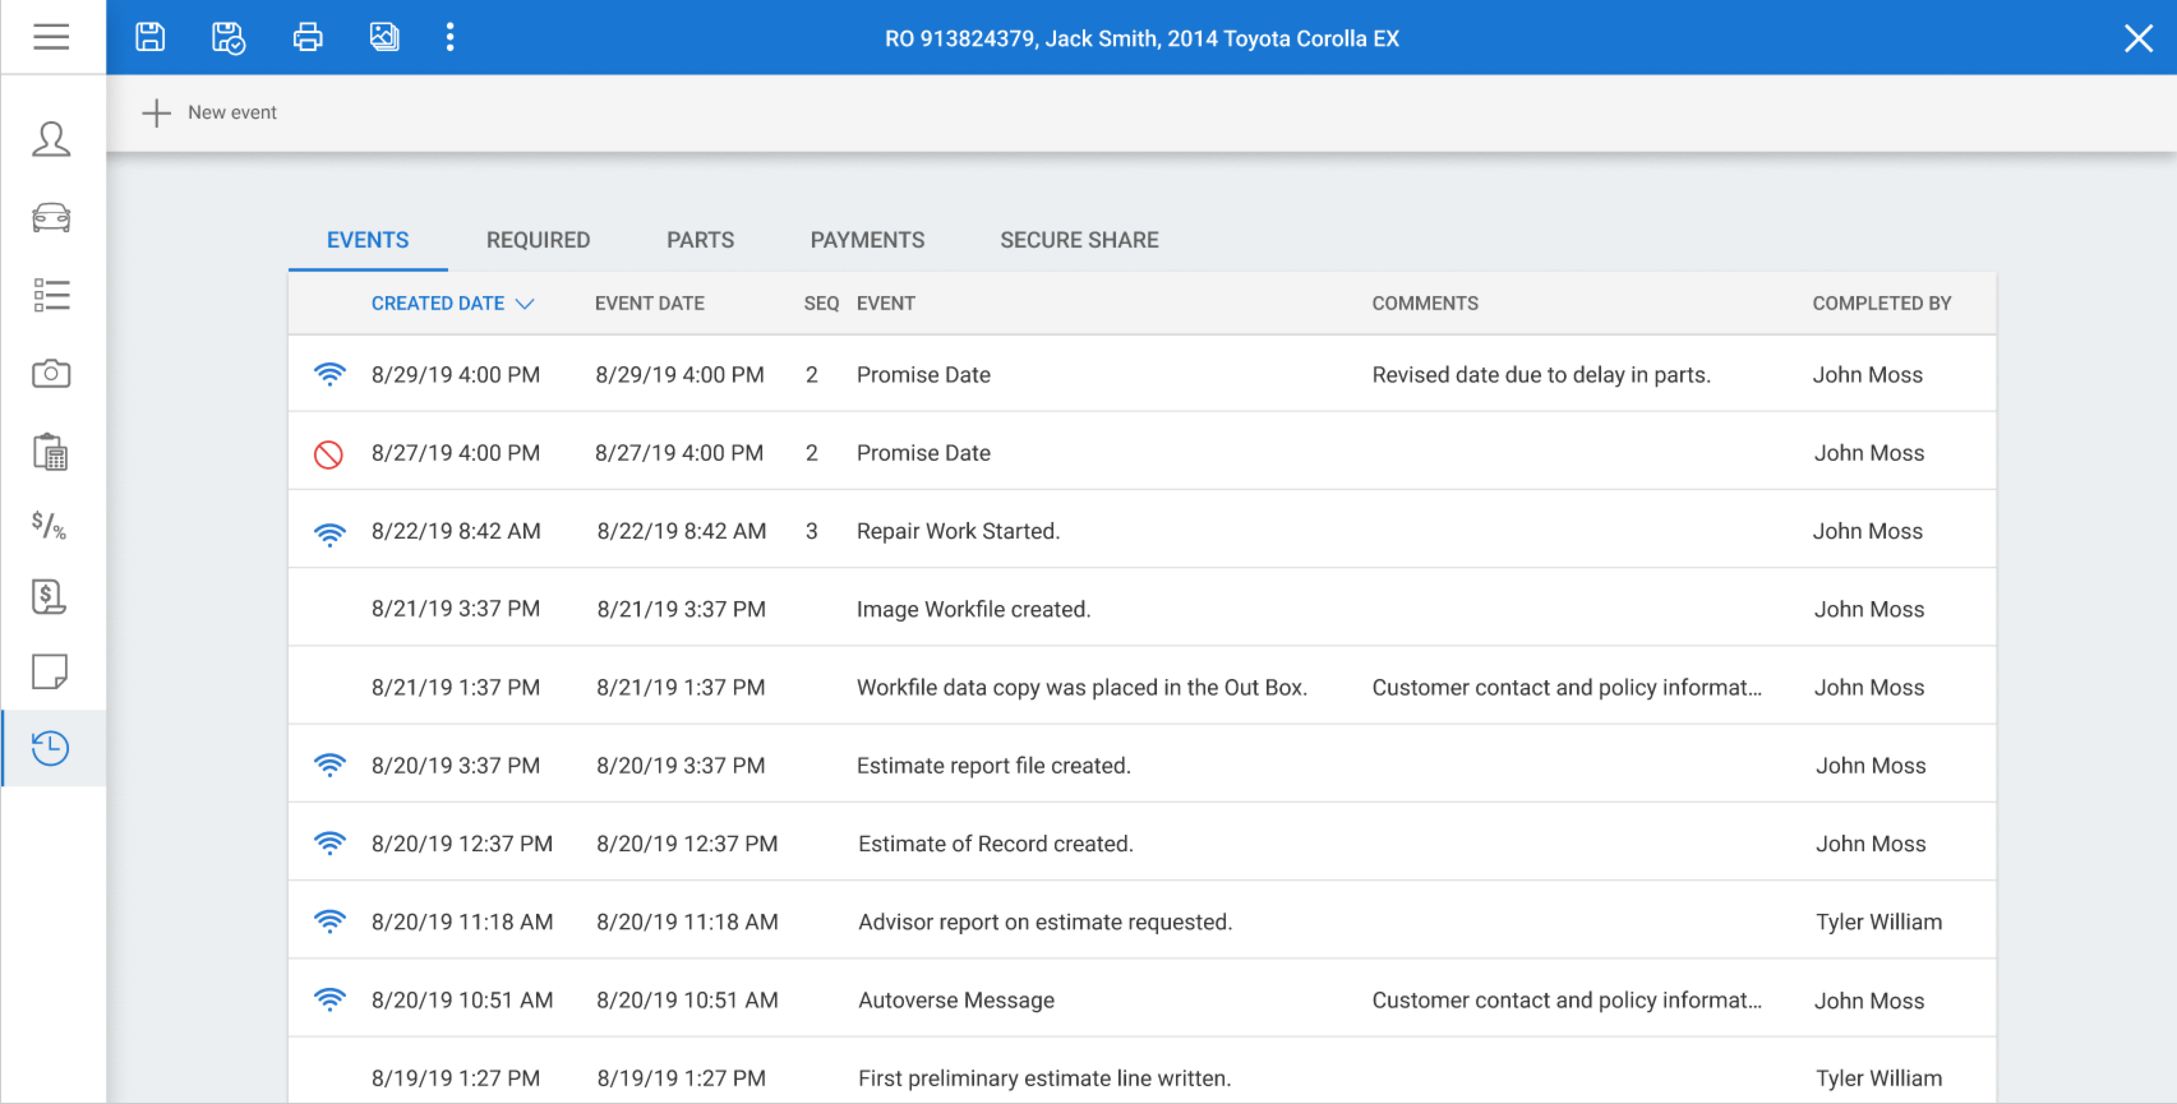This screenshot has width=2177, height=1104.
Task: Click John Moss on 8/29/19 Promise Date row
Action: click(1867, 374)
